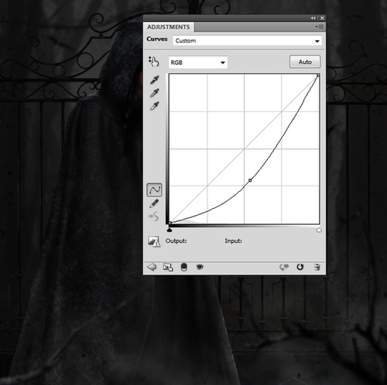
Task: Switch to the ADJUSTMENTS tab
Action: pyautogui.click(x=169, y=27)
